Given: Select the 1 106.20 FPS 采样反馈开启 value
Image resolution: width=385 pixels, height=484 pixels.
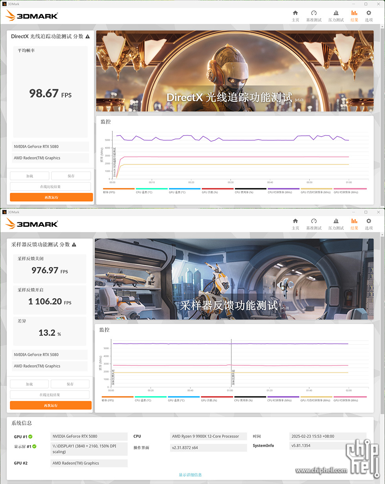Looking at the screenshot, I should tap(50, 301).
